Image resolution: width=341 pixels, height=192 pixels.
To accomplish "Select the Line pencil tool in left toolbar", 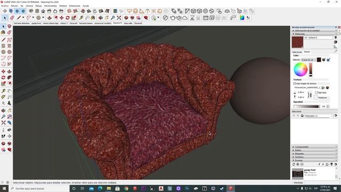I will click(x=3, y=40).
